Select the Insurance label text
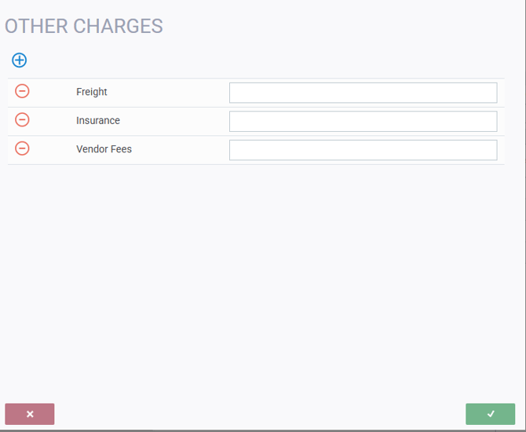 [98, 121]
